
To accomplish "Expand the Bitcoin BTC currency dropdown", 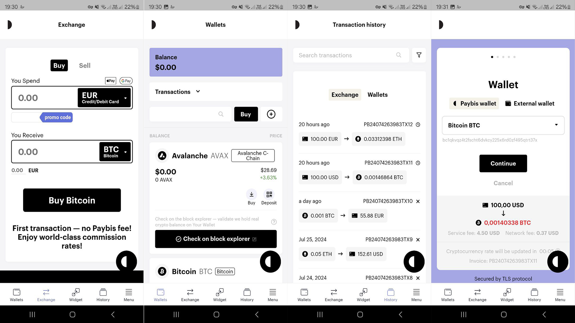I will [x=556, y=125].
